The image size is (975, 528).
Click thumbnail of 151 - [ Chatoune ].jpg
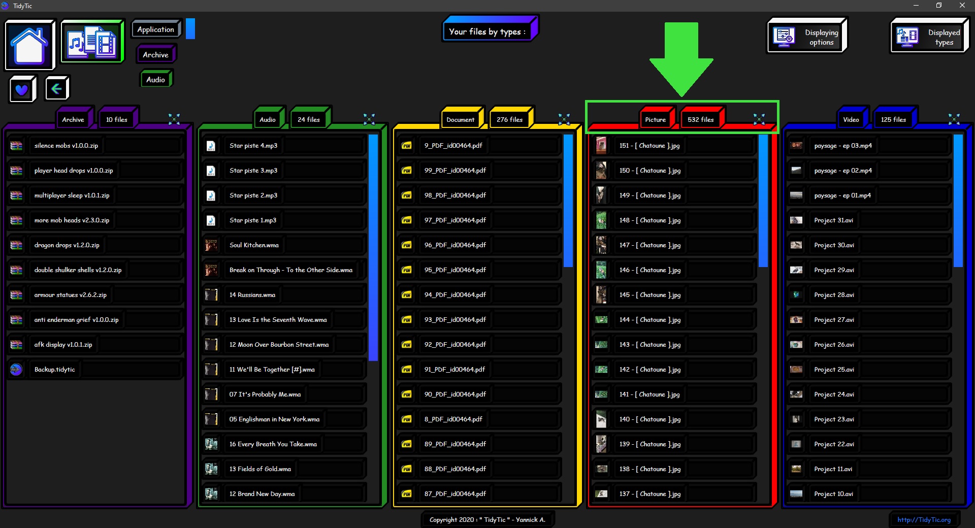pyautogui.click(x=601, y=146)
